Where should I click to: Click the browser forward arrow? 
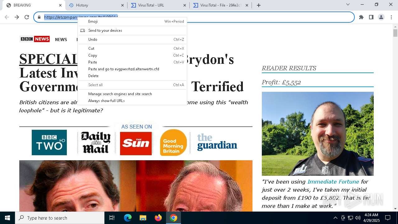[17, 17]
